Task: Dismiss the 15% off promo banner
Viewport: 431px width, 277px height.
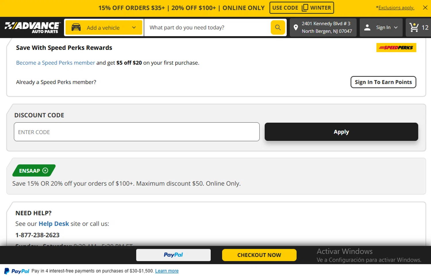Action: click(425, 7)
